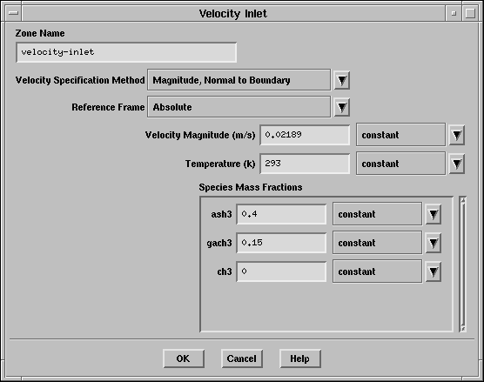484x382 pixels.
Task: Click the Velocity Magnitude (m/s) label
Action: (200, 135)
